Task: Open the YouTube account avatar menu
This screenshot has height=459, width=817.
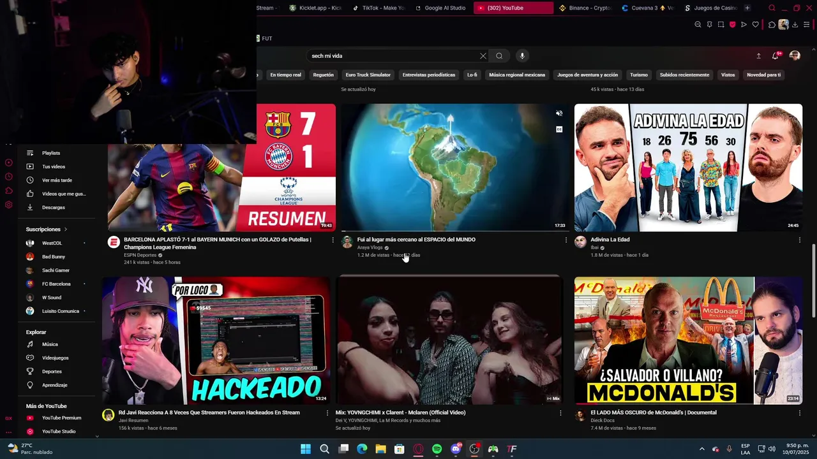Action: pos(795,56)
